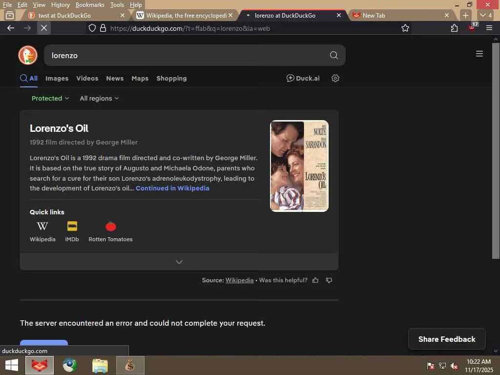Close the New Tab browser tab
Image resolution: width=500 pixels, height=375 pixels.
447,15
